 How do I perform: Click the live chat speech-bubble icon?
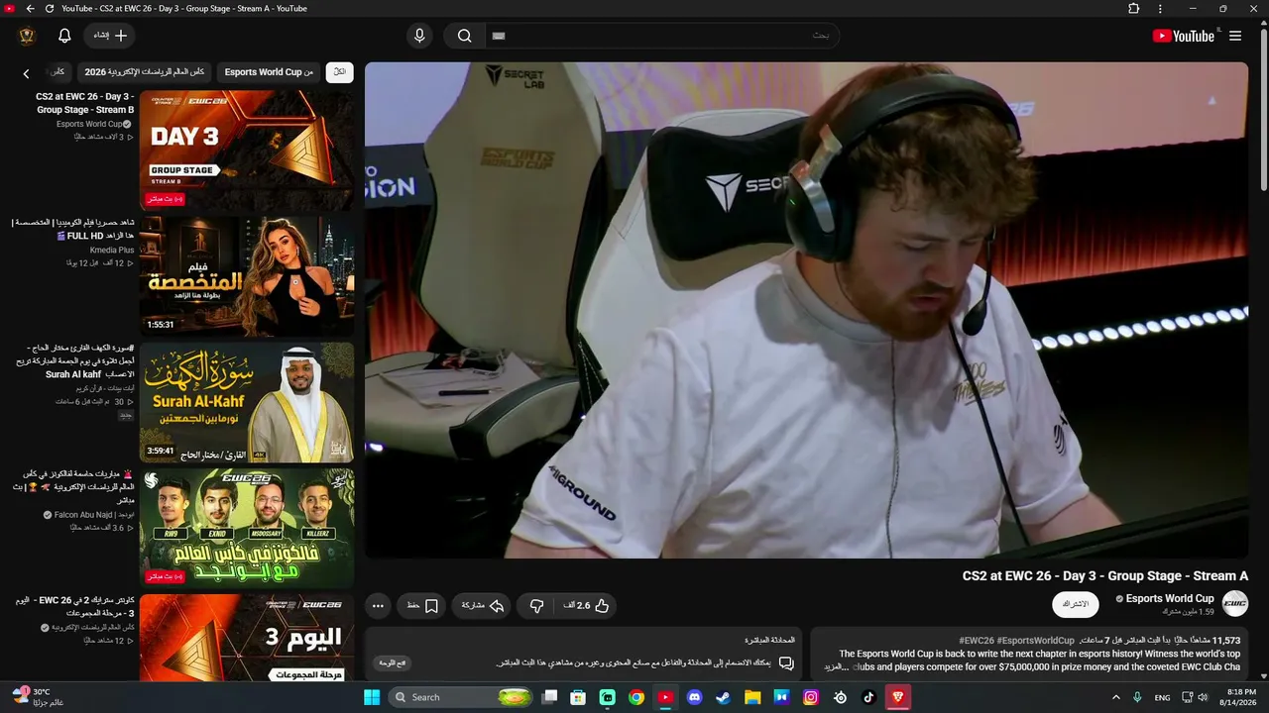pos(786,662)
